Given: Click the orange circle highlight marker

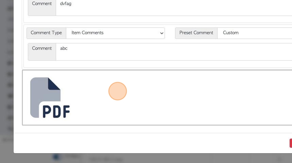Looking at the screenshot, I should pos(117,91).
